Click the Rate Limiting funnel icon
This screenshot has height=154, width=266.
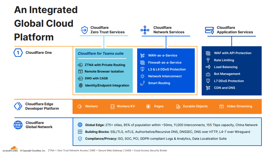pyautogui.click(x=208, y=60)
